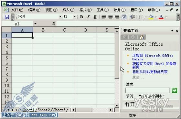Select column C header

[x=64, y=30]
